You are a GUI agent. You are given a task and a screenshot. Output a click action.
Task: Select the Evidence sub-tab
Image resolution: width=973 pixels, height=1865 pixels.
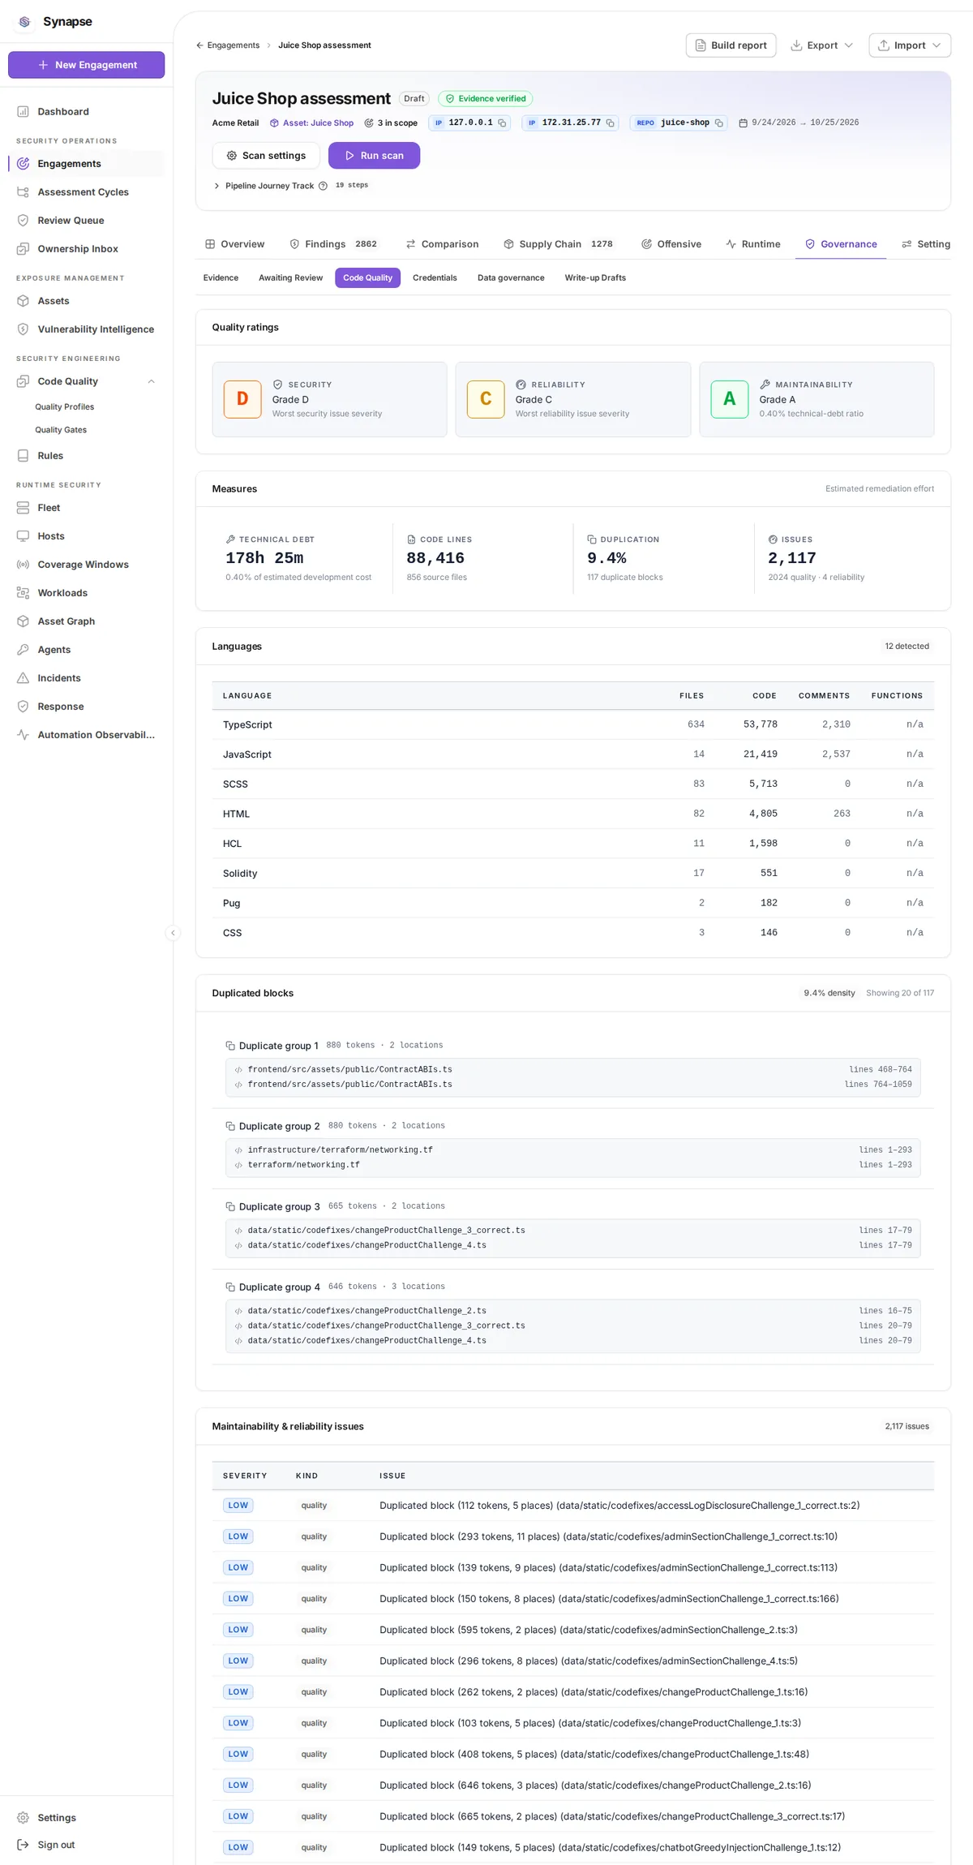221,278
